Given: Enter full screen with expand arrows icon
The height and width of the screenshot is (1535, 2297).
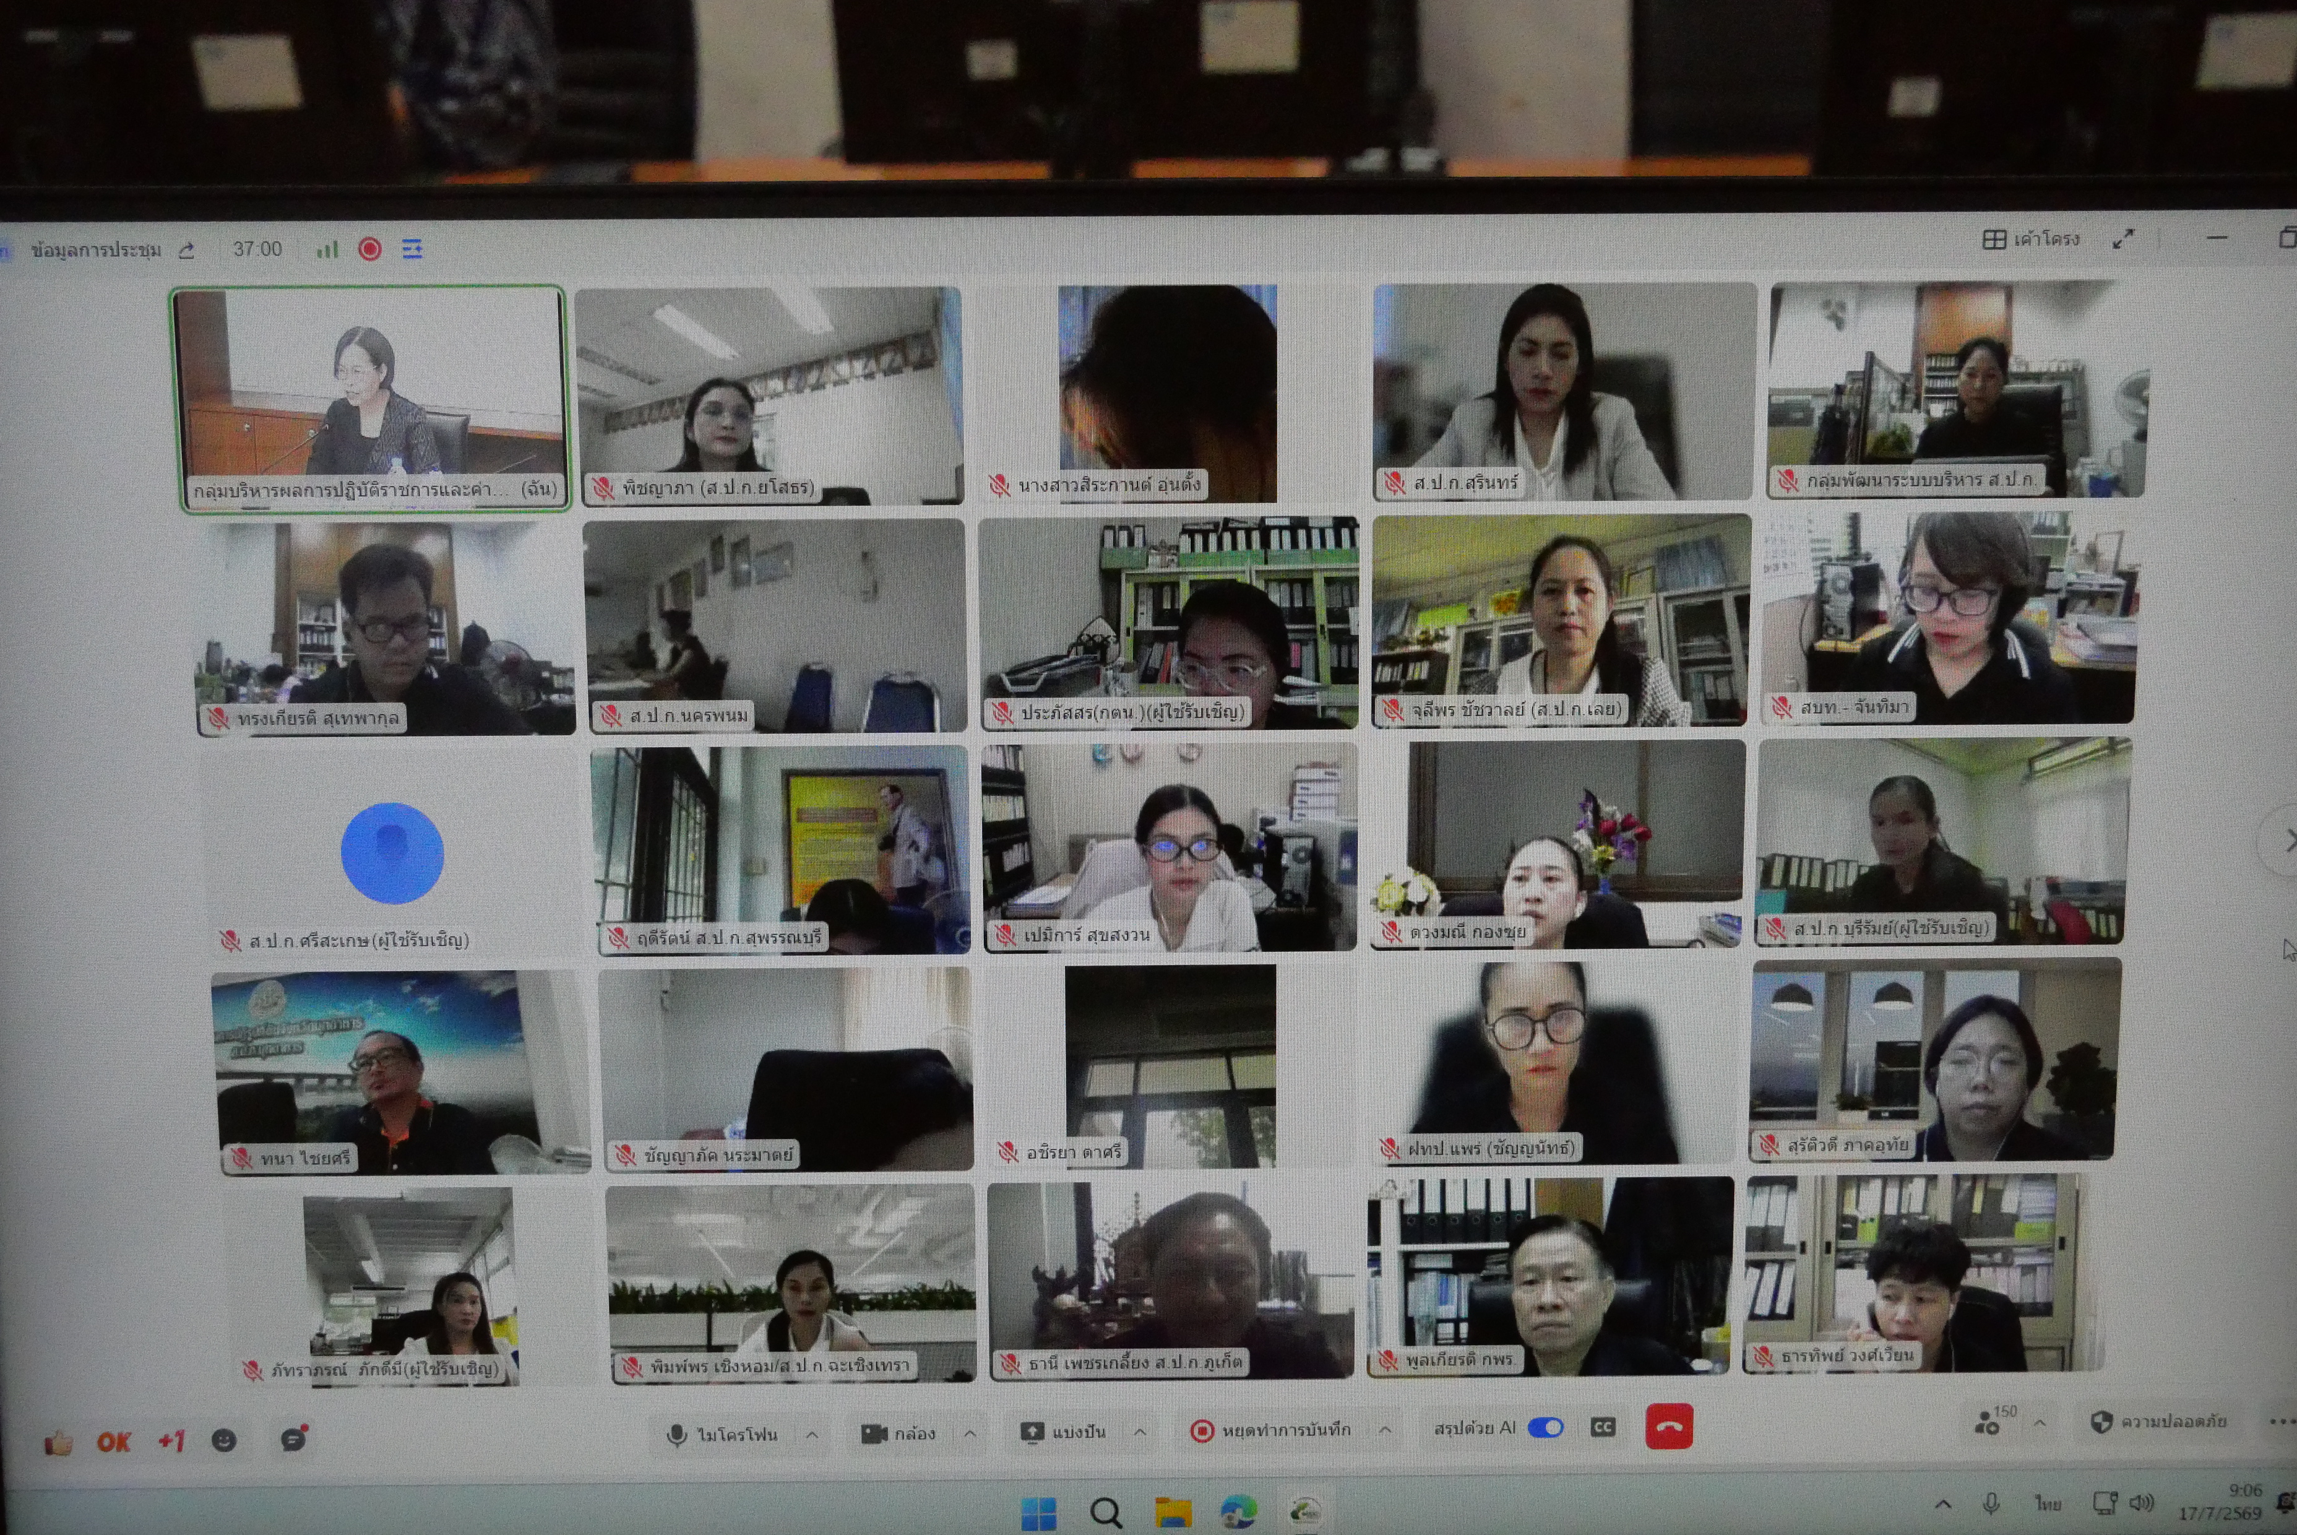Looking at the screenshot, I should pyautogui.click(x=2122, y=238).
